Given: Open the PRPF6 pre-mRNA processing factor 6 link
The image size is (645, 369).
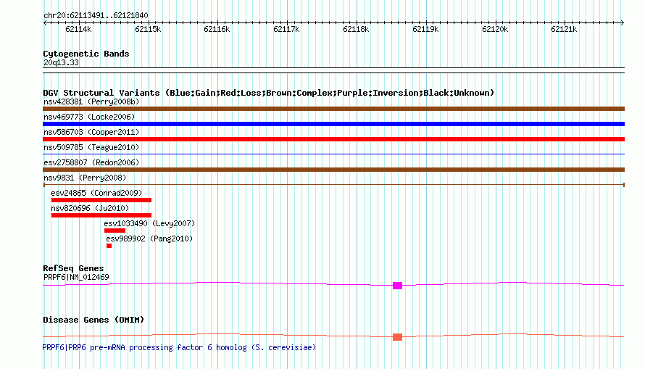Looking at the screenshot, I should pos(179,347).
